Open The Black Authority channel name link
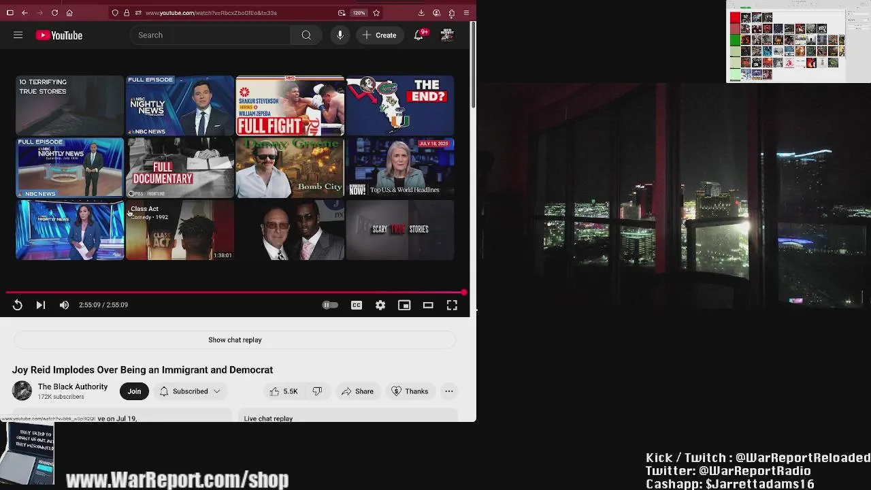 tap(73, 387)
